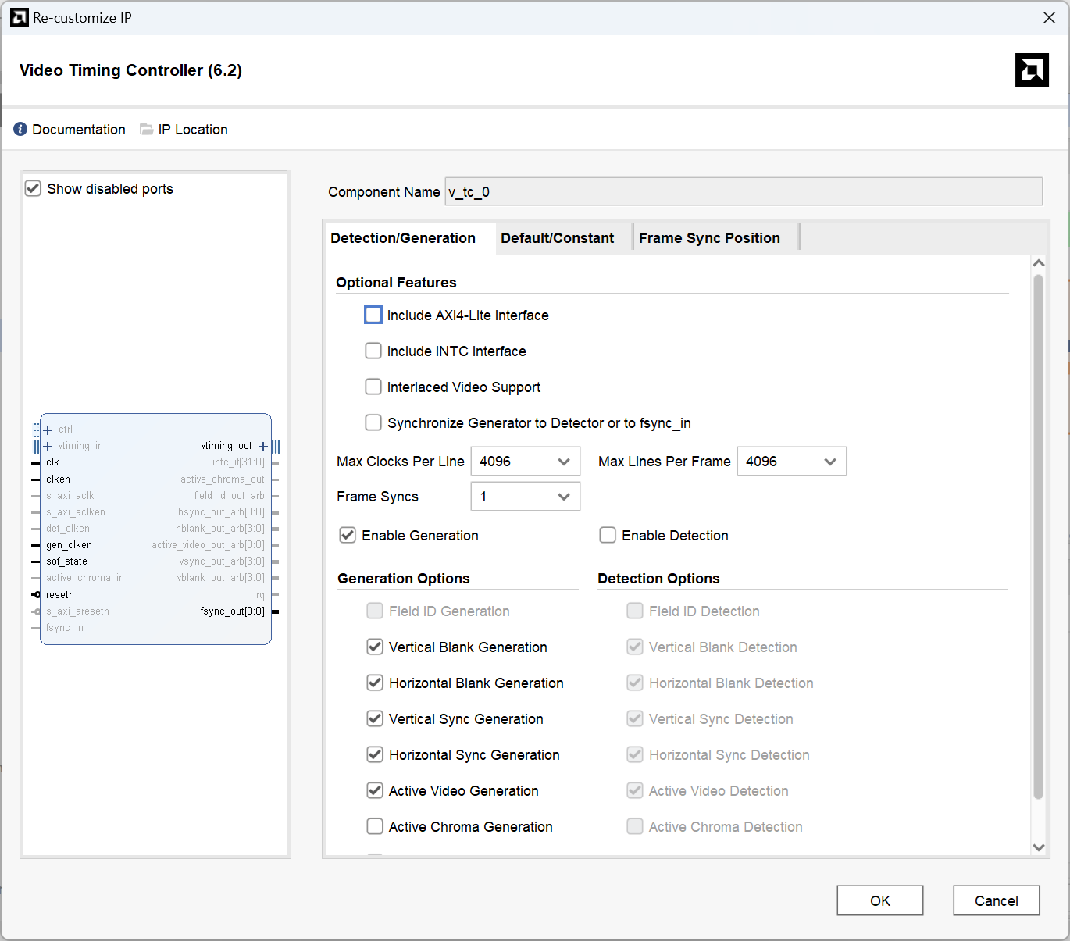Open the Documentation link
The height and width of the screenshot is (941, 1070).
(x=79, y=129)
